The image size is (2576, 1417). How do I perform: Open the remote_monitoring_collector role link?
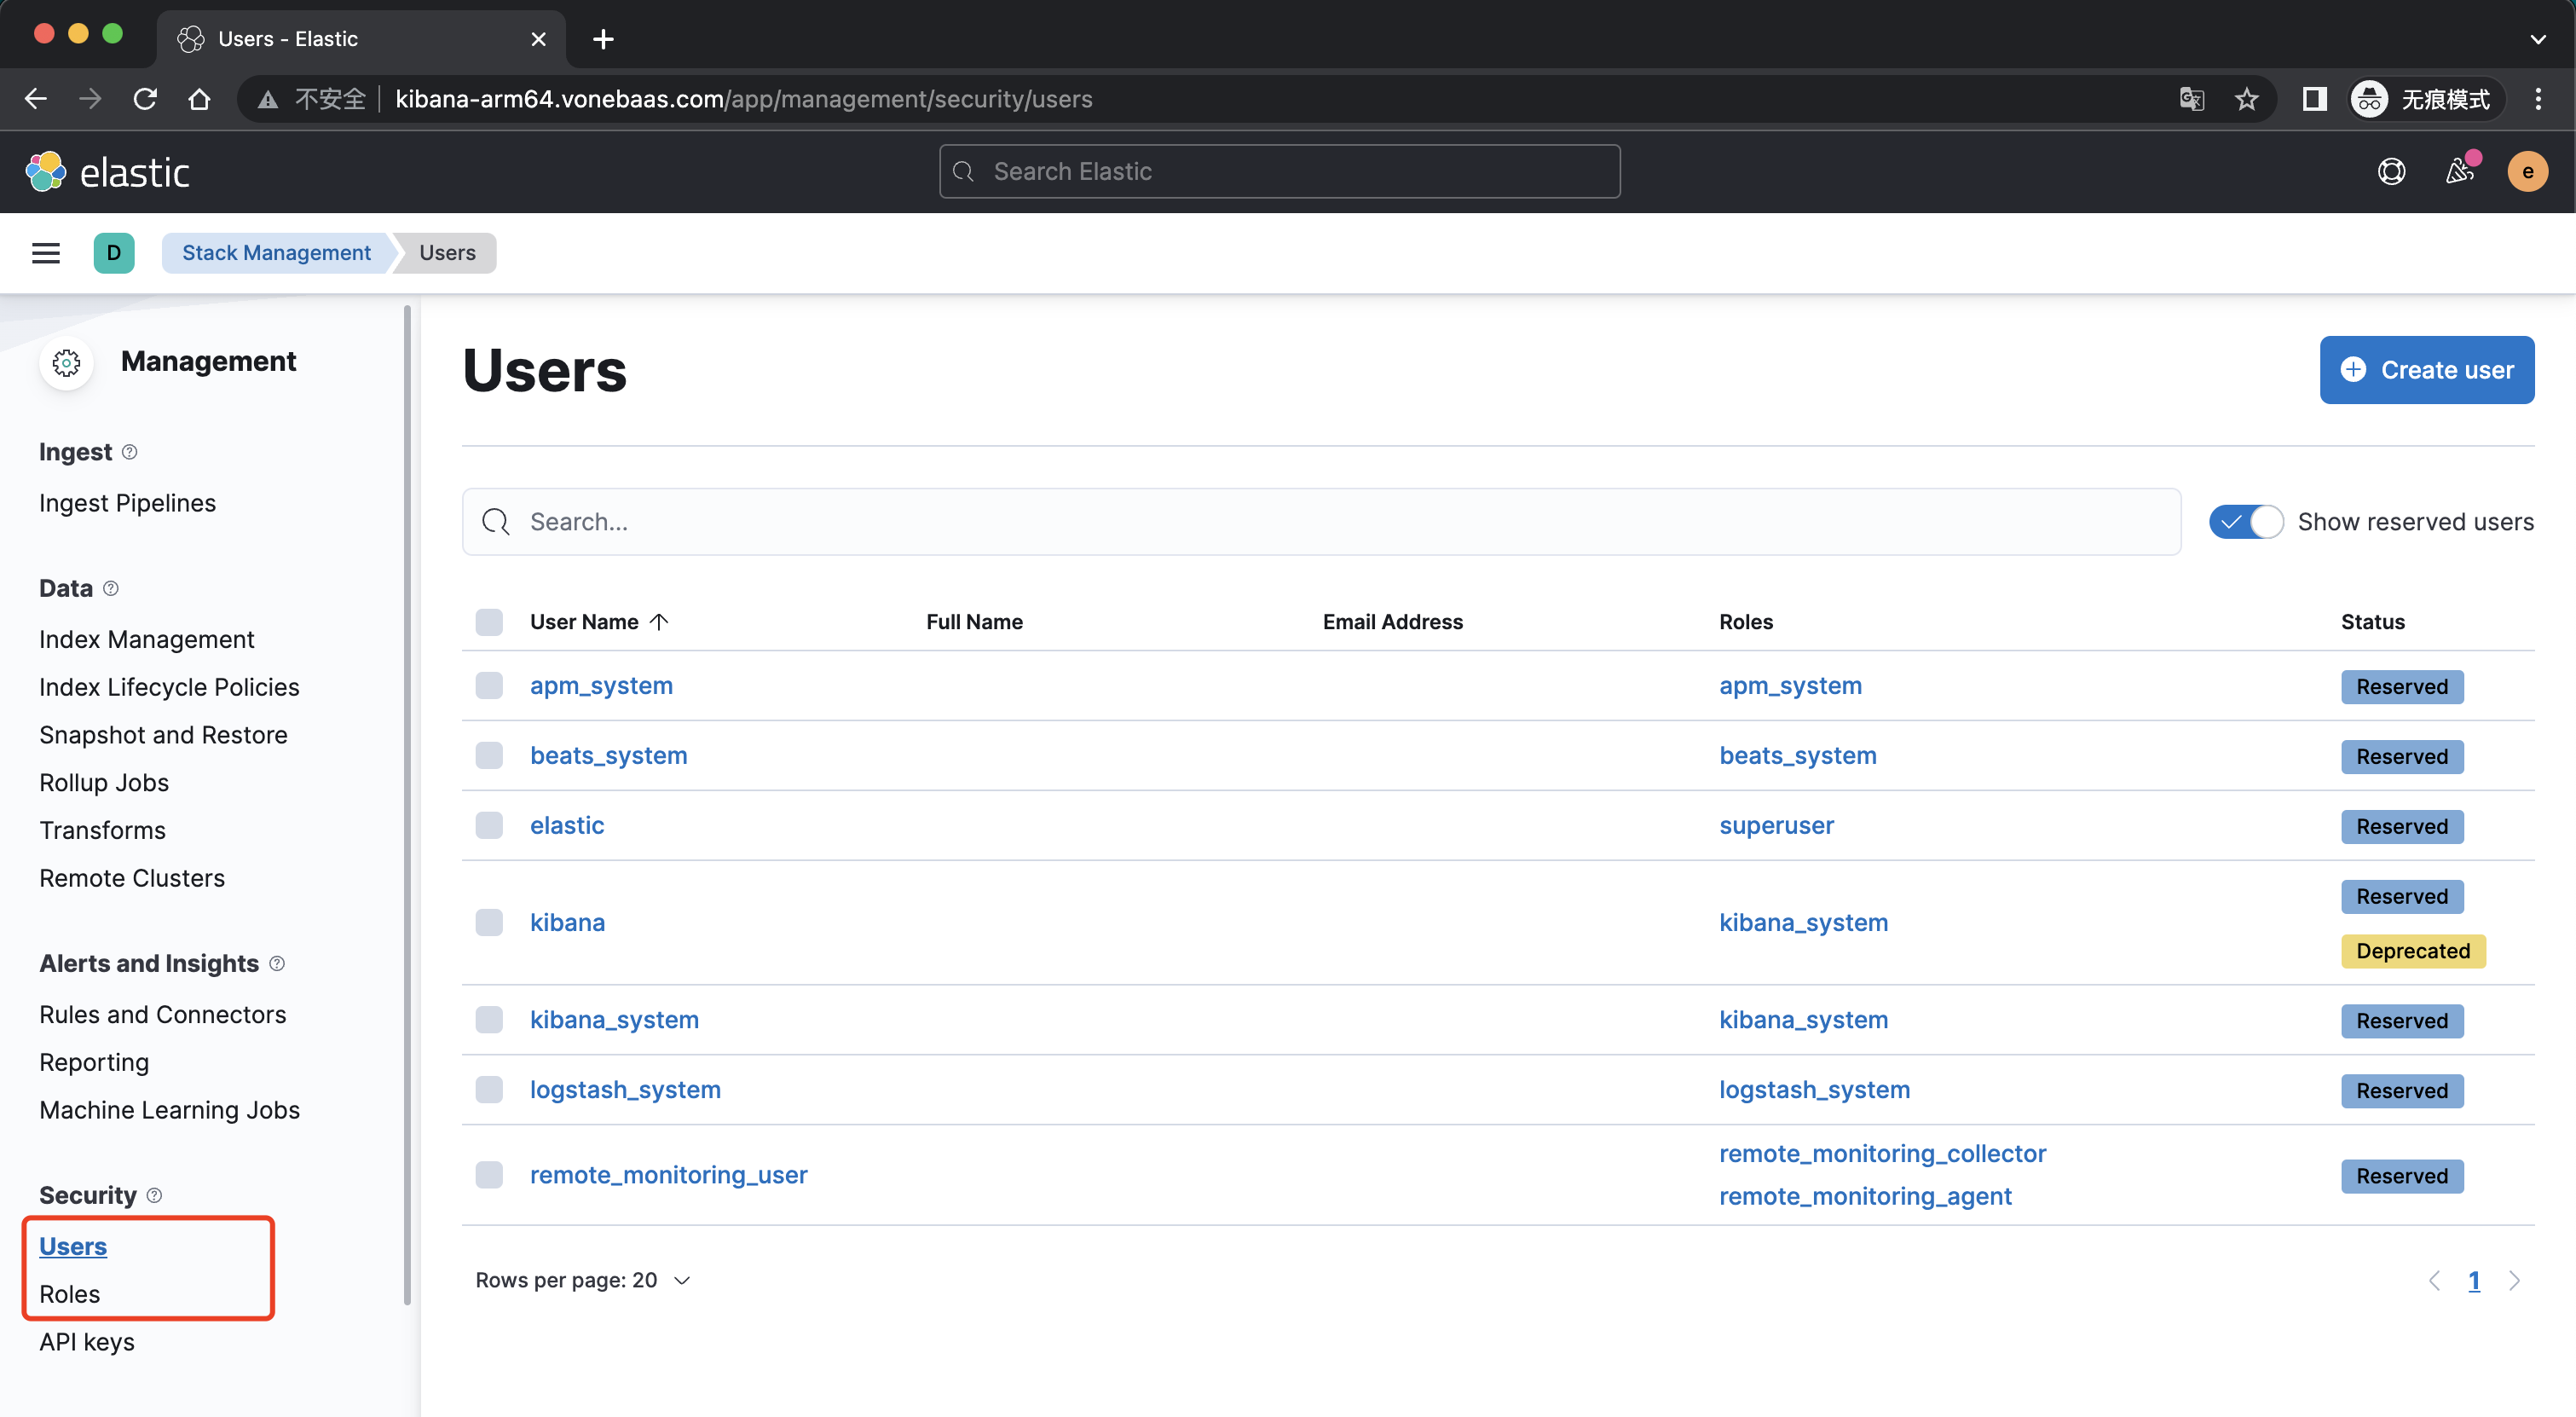[1882, 1154]
